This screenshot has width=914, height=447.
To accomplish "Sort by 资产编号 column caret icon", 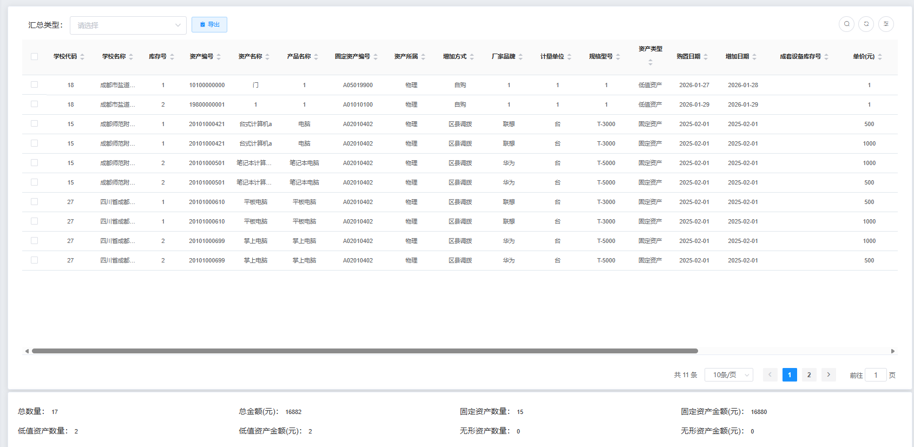I will (219, 57).
